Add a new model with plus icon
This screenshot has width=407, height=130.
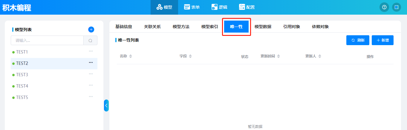coord(91,29)
